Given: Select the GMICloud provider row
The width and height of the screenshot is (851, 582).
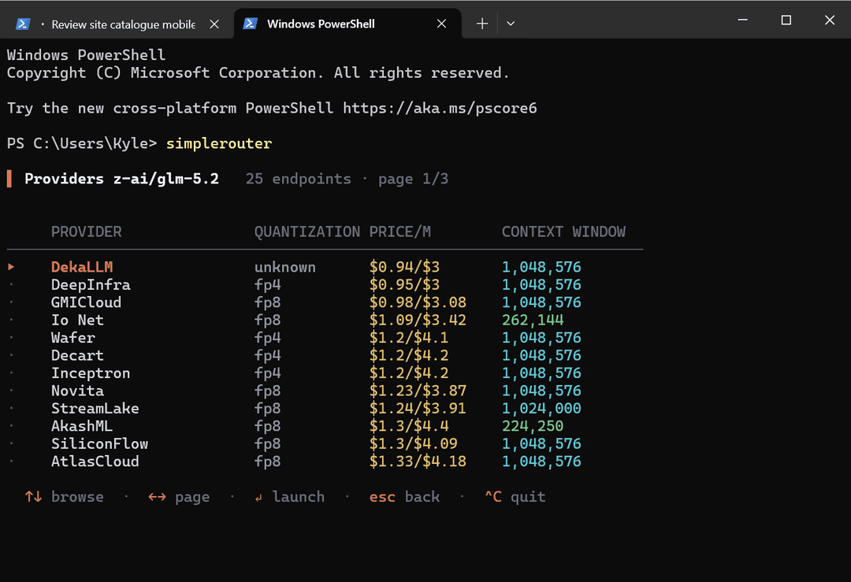Looking at the screenshot, I should point(325,302).
